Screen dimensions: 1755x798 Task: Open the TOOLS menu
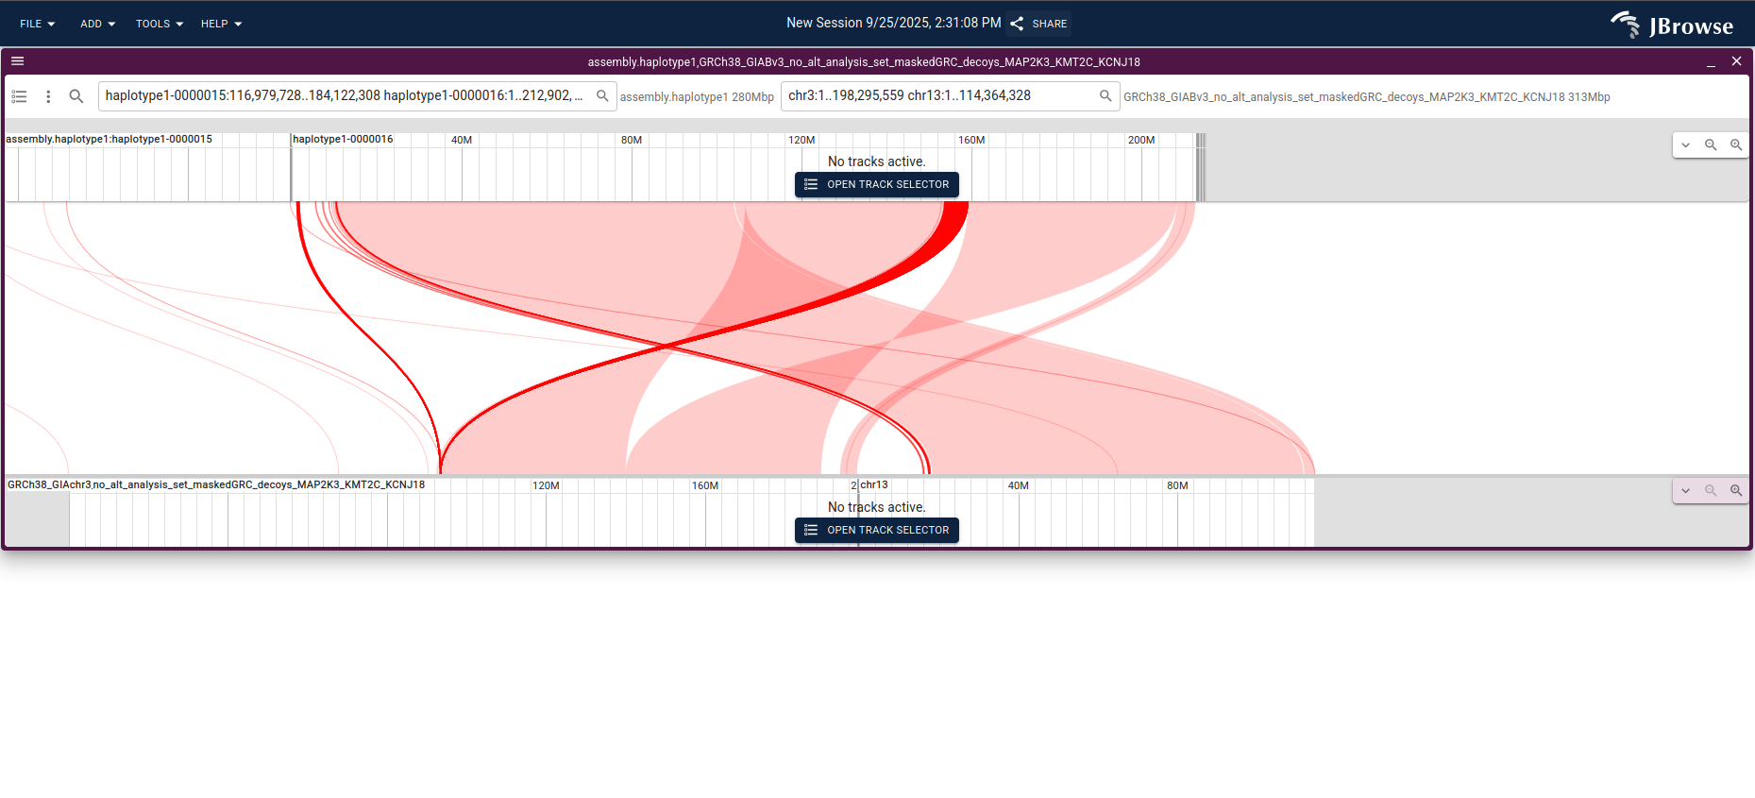pos(159,24)
